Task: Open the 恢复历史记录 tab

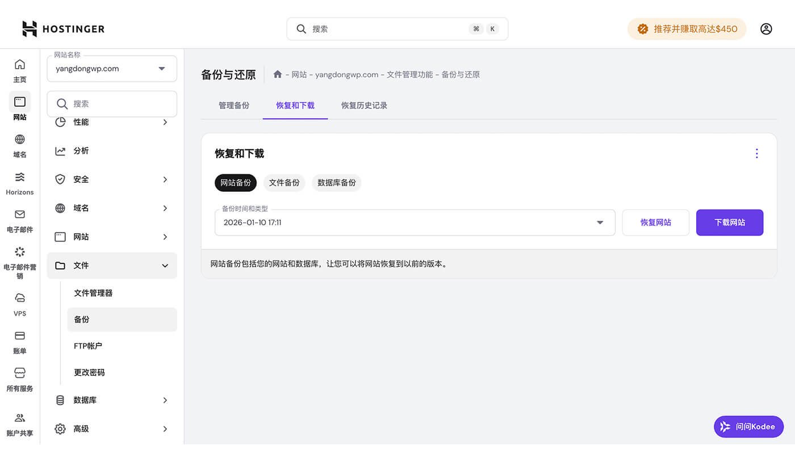Action: 364,105
